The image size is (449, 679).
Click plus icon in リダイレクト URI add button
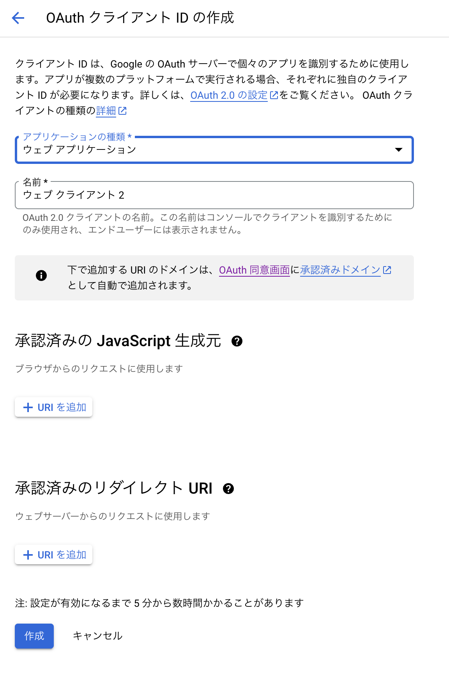coord(28,555)
